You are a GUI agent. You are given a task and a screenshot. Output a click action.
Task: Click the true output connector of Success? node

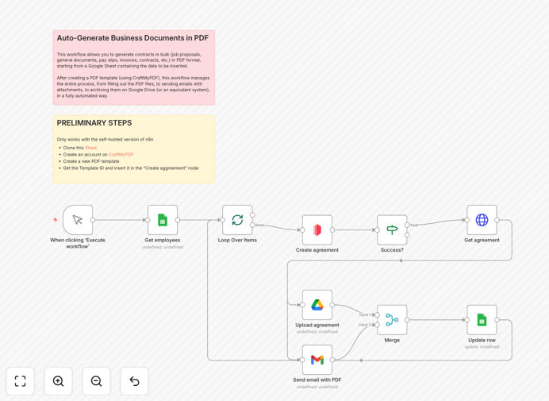point(407,225)
